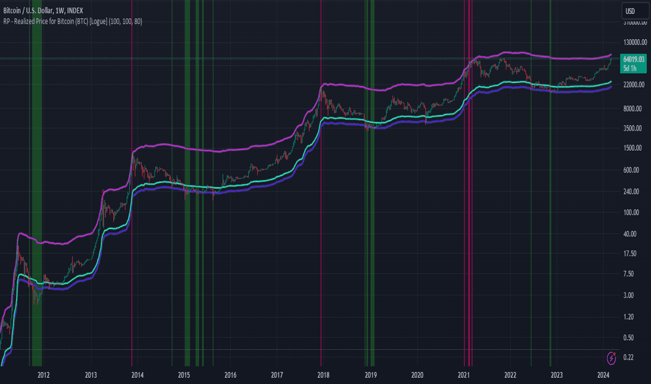The height and width of the screenshot is (384, 651).
Task: Click the 2020 label on time axis
Action: (x=417, y=376)
